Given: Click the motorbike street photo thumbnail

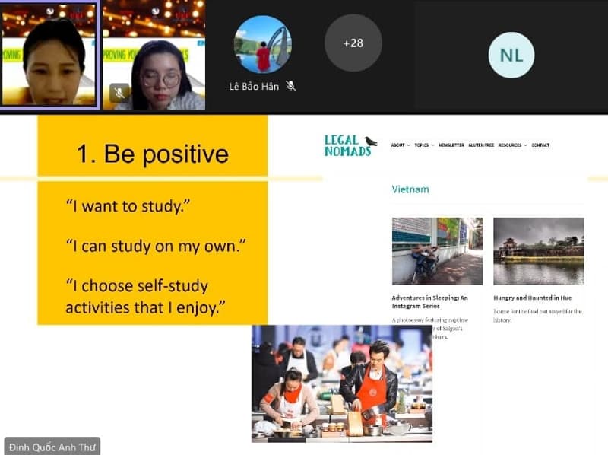Looking at the screenshot, I should pyautogui.click(x=437, y=251).
